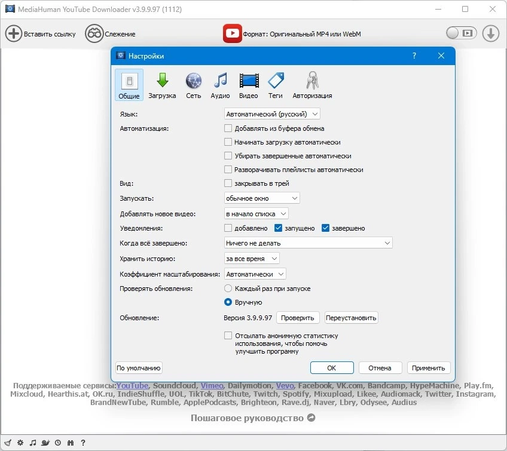Image resolution: width=507 pixels, height=451 pixels.
Task: Open the General settings tab icon
Action: click(129, 85)
